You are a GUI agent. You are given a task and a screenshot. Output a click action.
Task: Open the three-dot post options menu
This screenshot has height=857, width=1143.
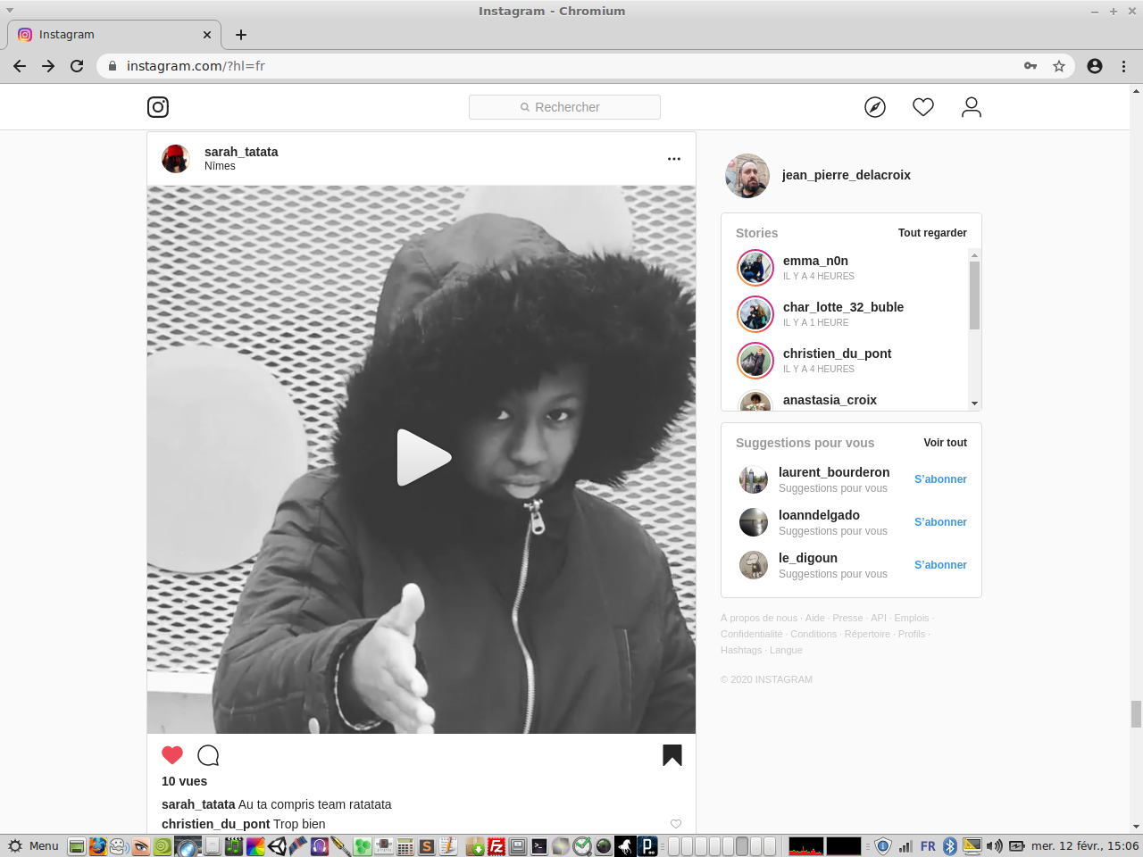[x=674, y=159]
